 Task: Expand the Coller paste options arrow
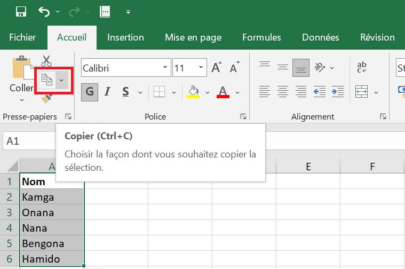[x=22, y=100]
